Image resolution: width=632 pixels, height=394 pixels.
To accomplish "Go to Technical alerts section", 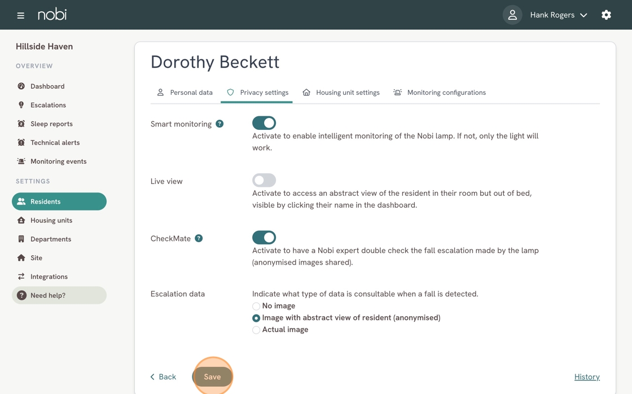I will (x=55, y=143).
